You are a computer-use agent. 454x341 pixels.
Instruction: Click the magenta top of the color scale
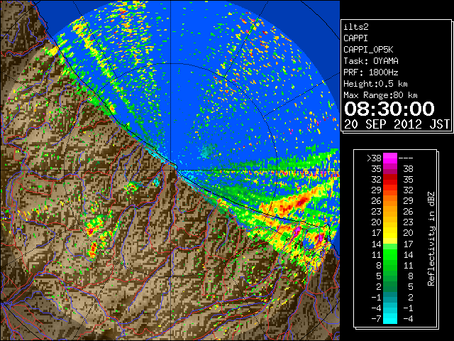(390, 158)
